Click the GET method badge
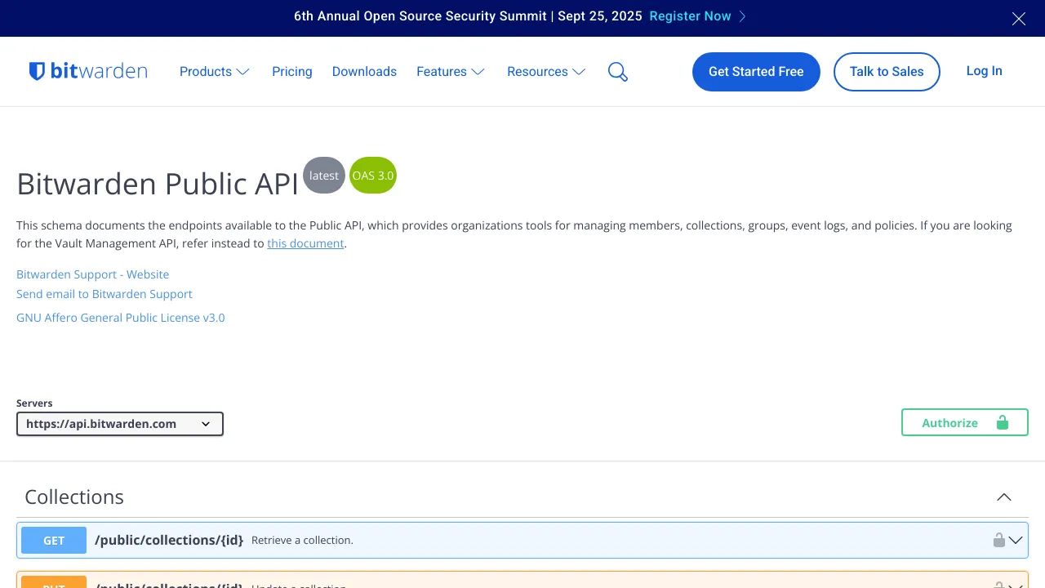Screen dimensions: 1045x588 [x=54, y=541]
